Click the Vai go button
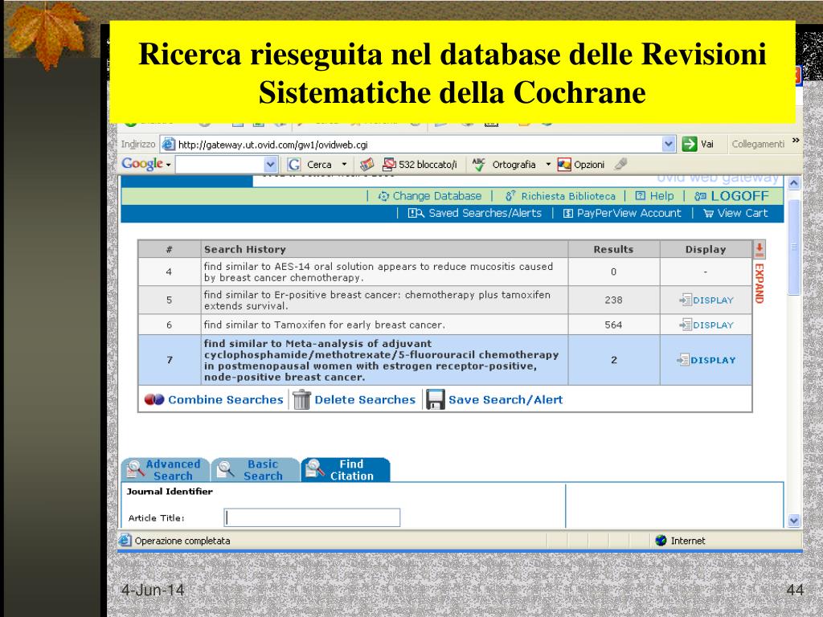Screen dimensions: 823x617 click(698, 145)
